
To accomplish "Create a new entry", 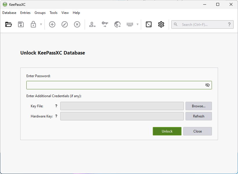I will pyautogui.click(x=52, y=24).
